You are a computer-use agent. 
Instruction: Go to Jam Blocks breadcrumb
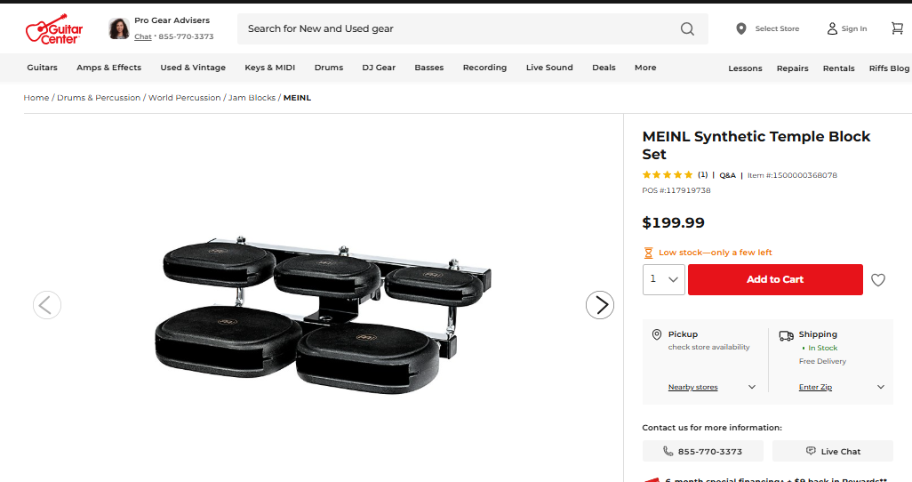pyautogui.click(x=252, y=98)
